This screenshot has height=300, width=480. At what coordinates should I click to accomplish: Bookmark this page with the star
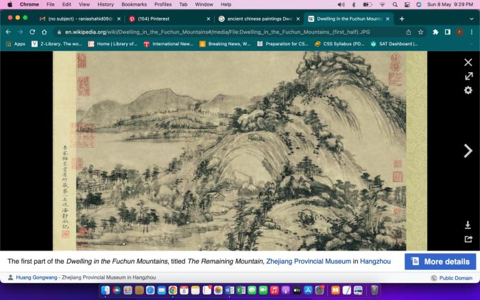[420, 32]
